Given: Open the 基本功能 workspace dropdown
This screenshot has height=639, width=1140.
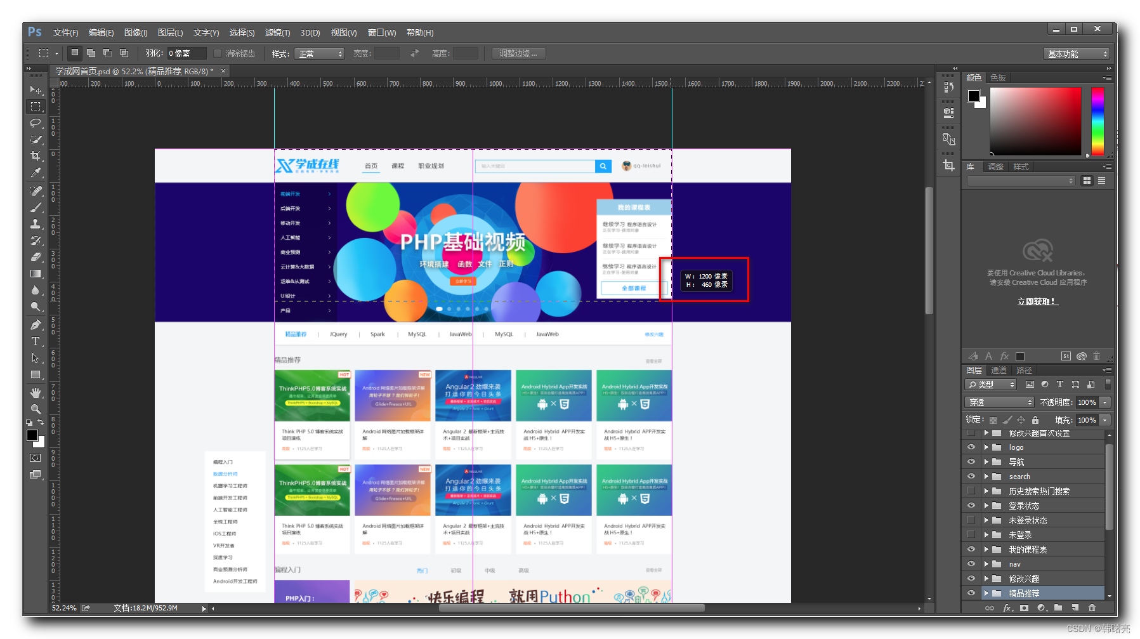Looking at the screenshot, I should [1077, 54].
